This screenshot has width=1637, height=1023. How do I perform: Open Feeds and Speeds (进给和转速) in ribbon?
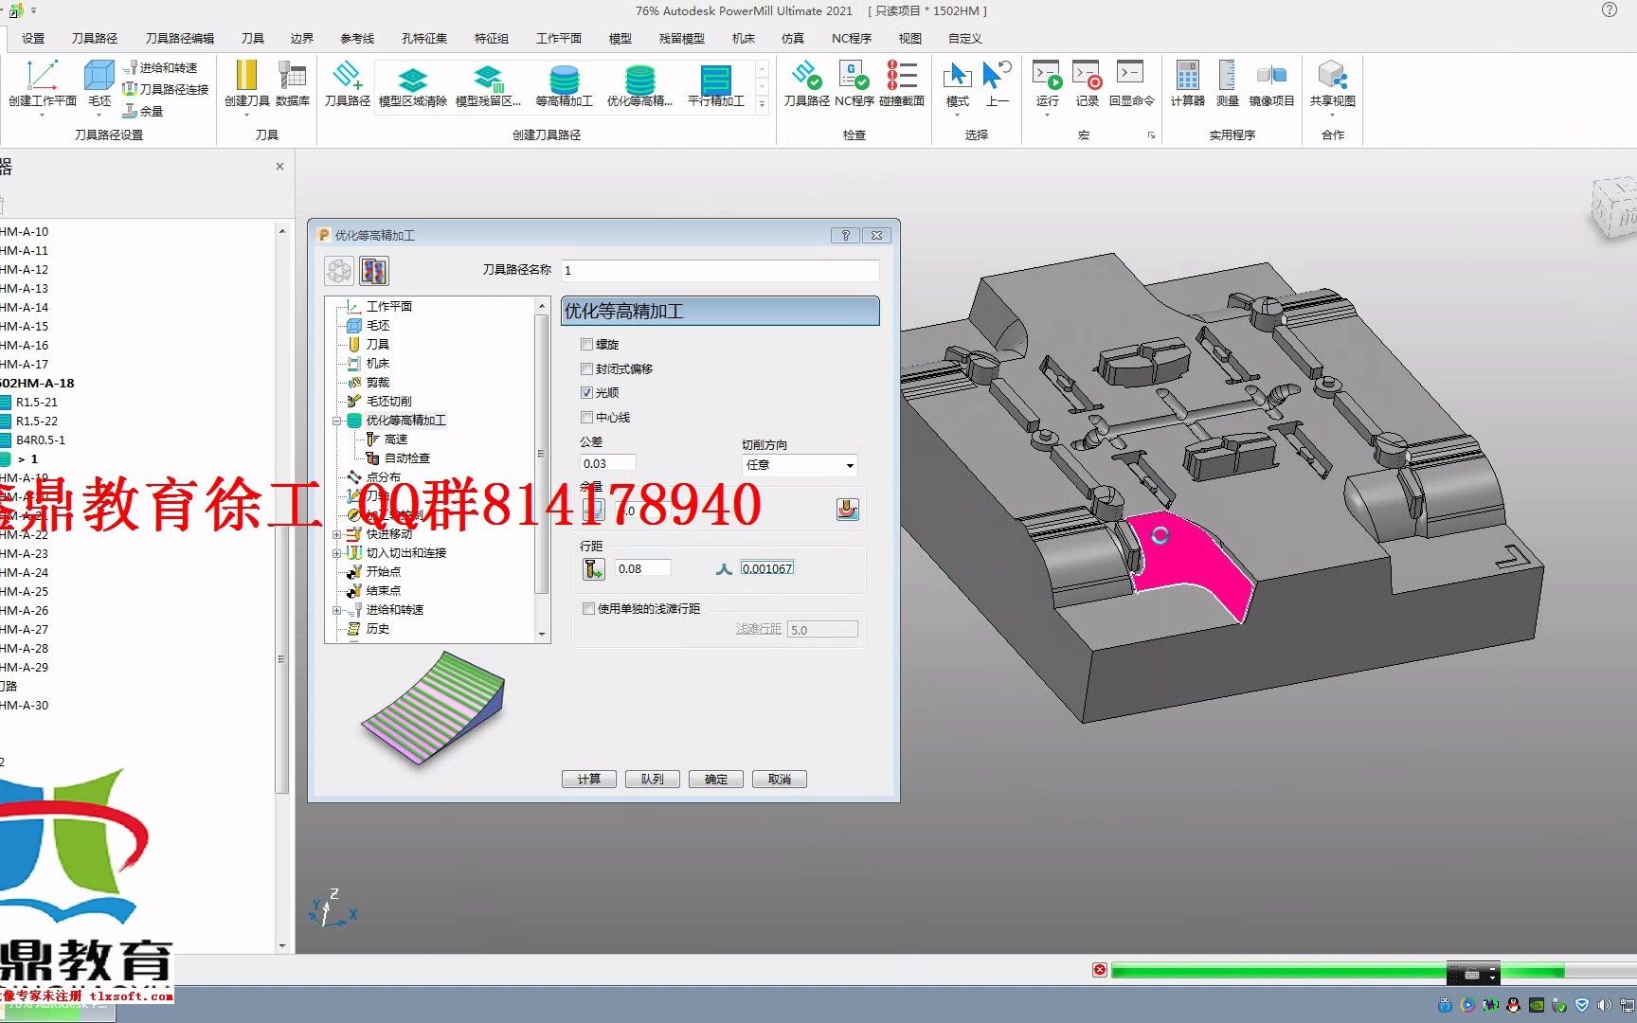click(159, 67)
